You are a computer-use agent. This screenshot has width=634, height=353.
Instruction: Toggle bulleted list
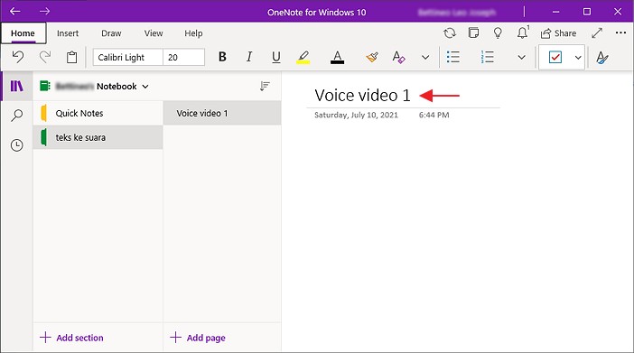pos(453,57)
